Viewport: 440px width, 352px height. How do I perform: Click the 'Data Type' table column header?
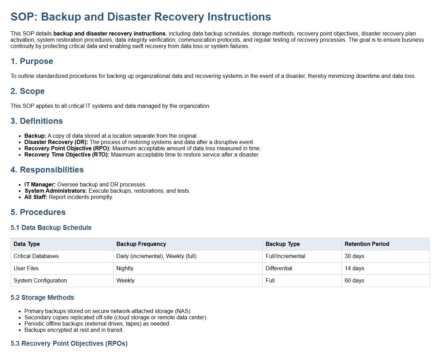[26, 244]
